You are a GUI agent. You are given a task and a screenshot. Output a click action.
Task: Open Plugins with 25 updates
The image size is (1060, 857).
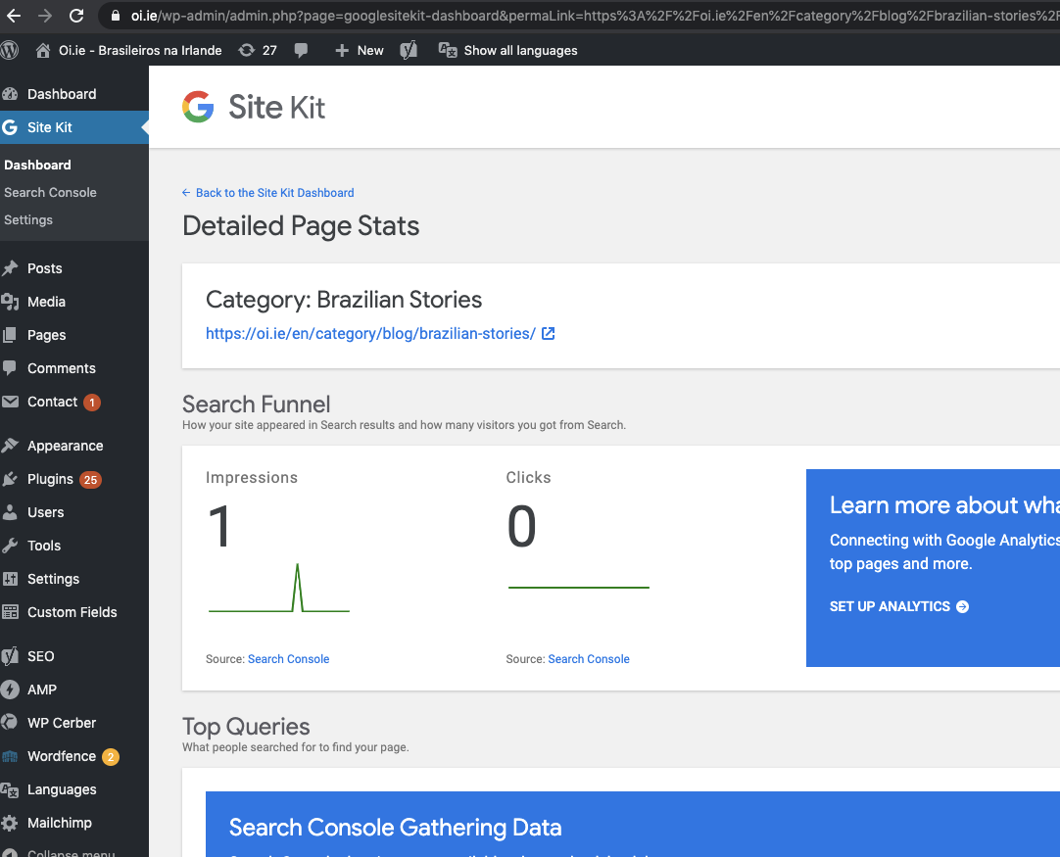[74, 479]
